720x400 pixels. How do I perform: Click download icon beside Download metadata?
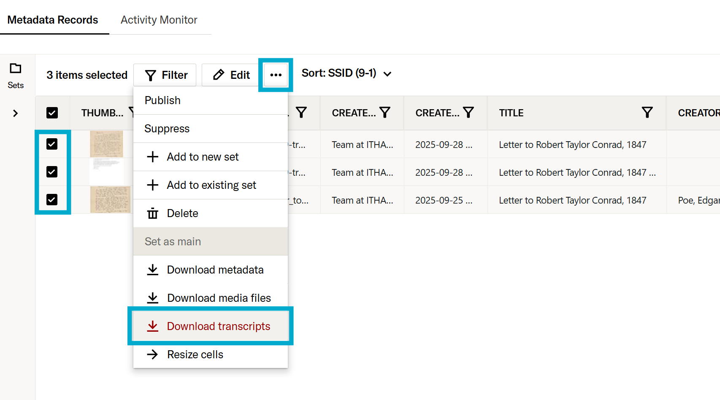[152, 270]
